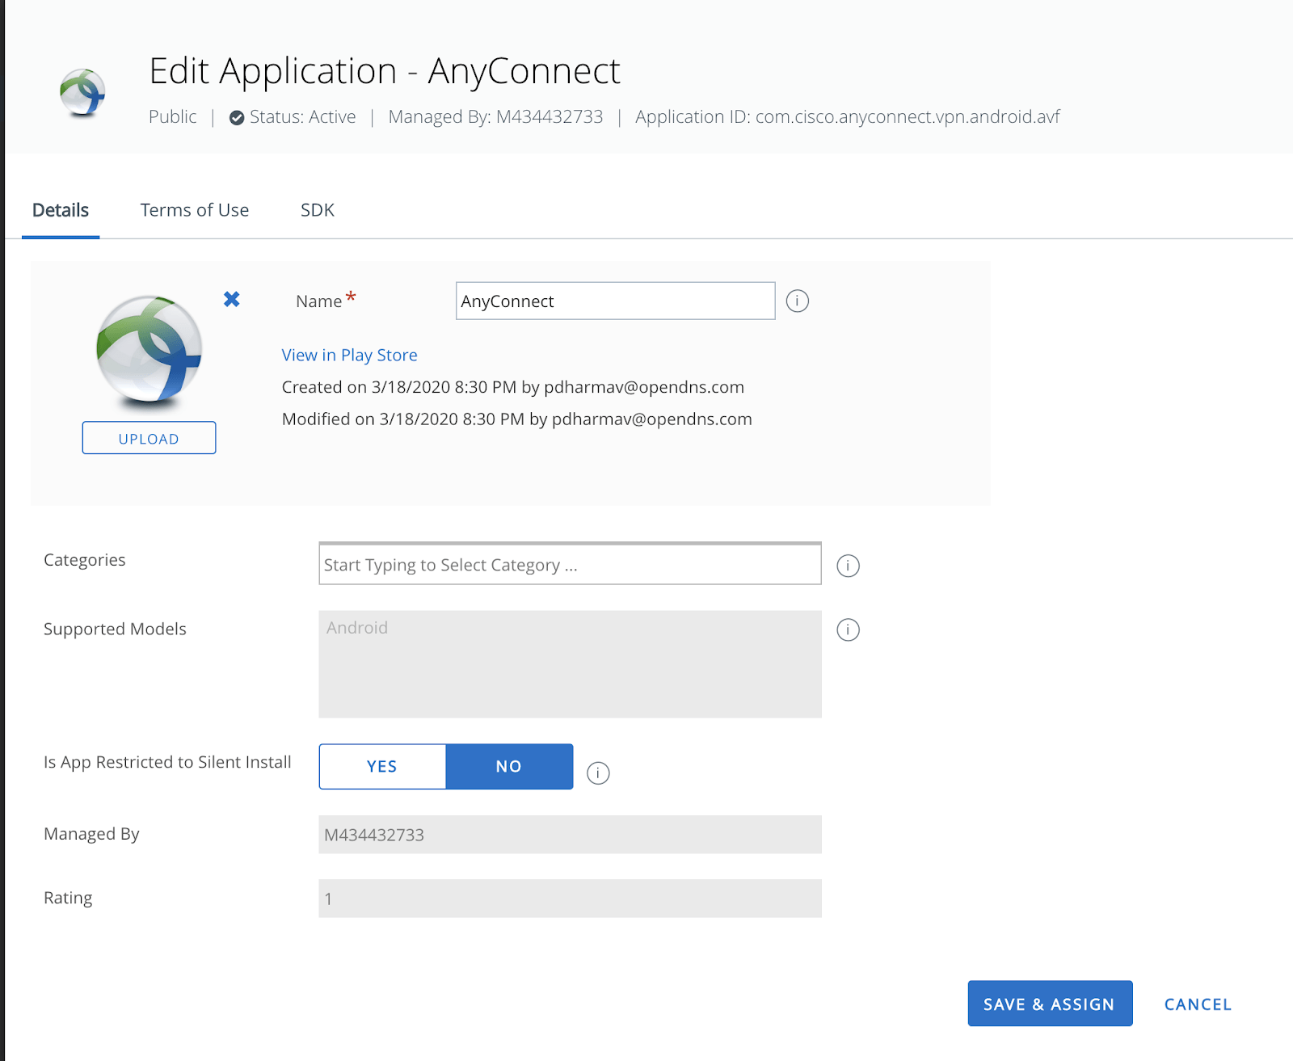Switch to the Terms of Use tab
1293x1061 pixels.
point(194,210)
